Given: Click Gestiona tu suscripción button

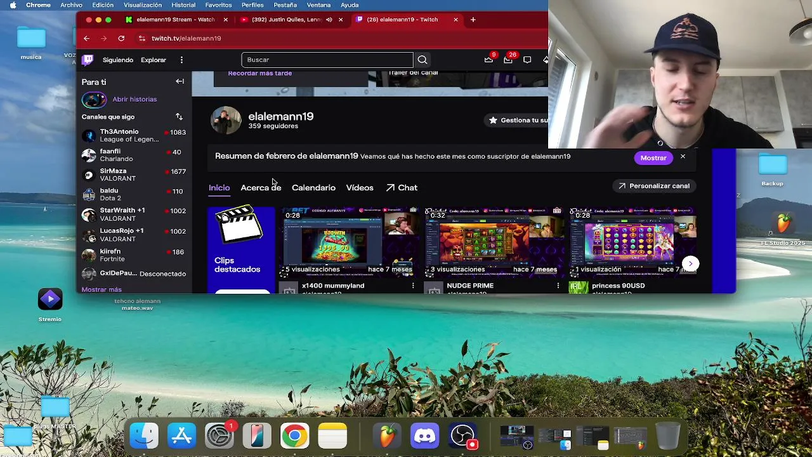Looking at the screenshot, I should coord(517,120).
